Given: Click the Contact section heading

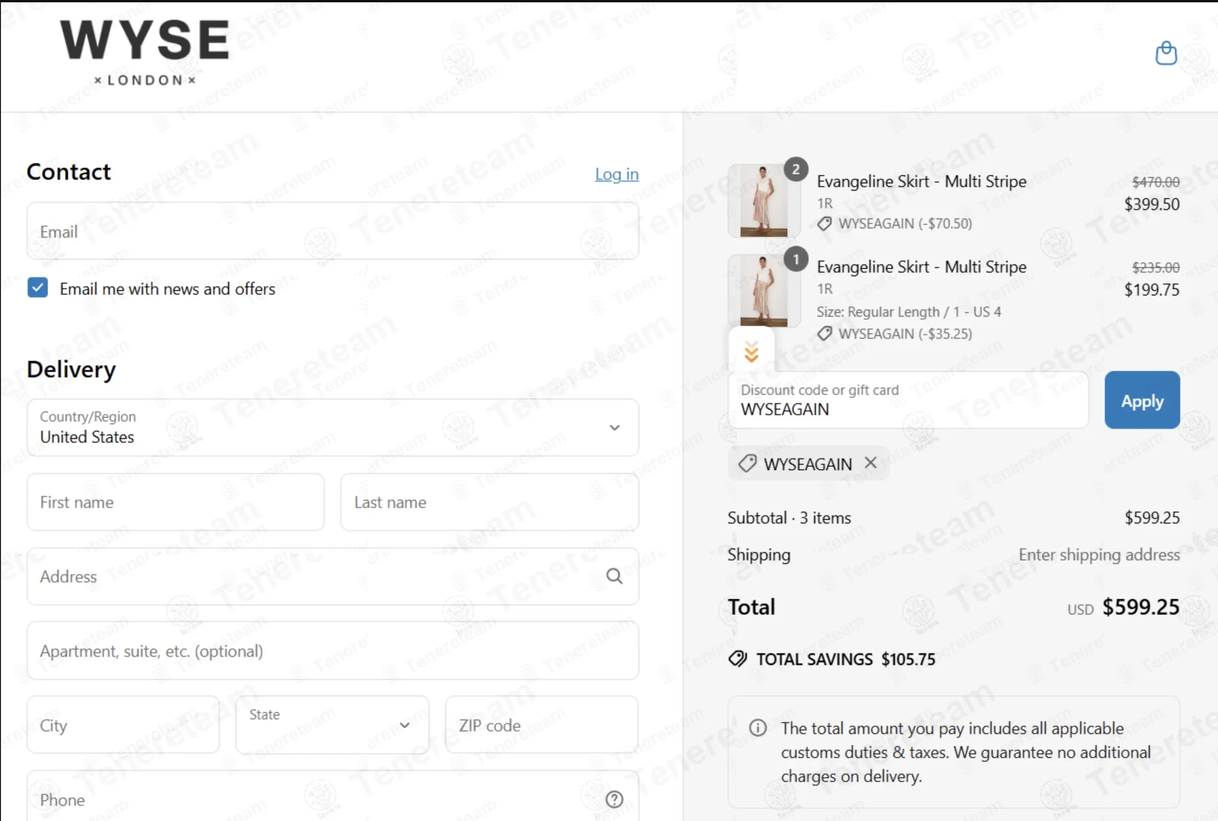Looking at the screenshot, I should [69, 172].
